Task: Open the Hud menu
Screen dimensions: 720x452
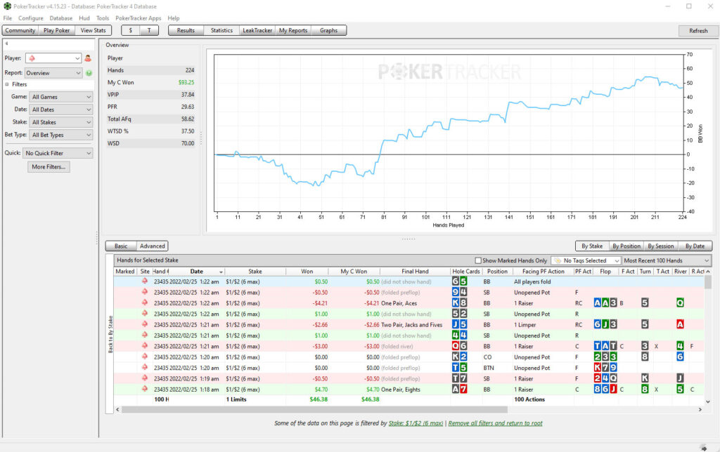Action: pos(84,18)
